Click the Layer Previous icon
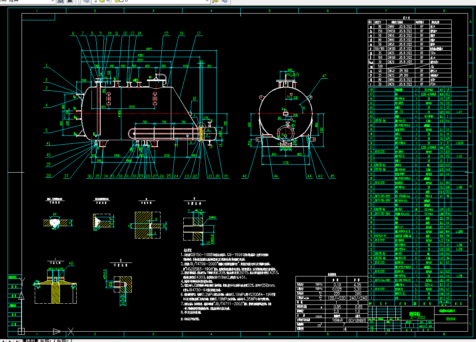 tap(224, 2)
